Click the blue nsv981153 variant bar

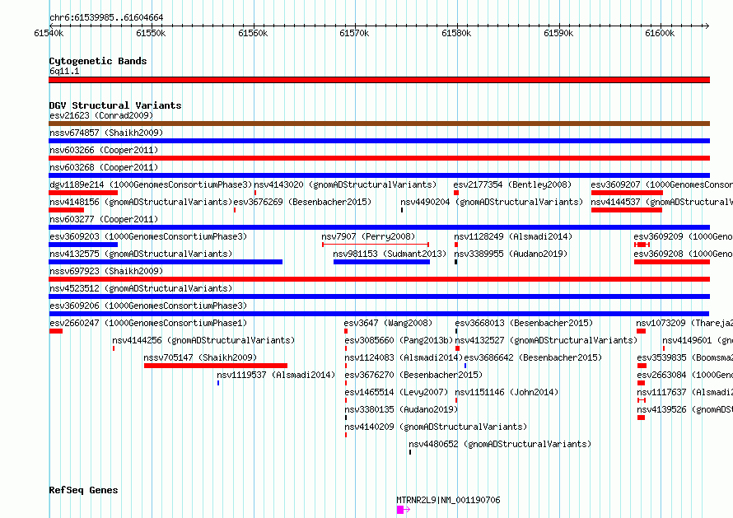tap(381, 262)
